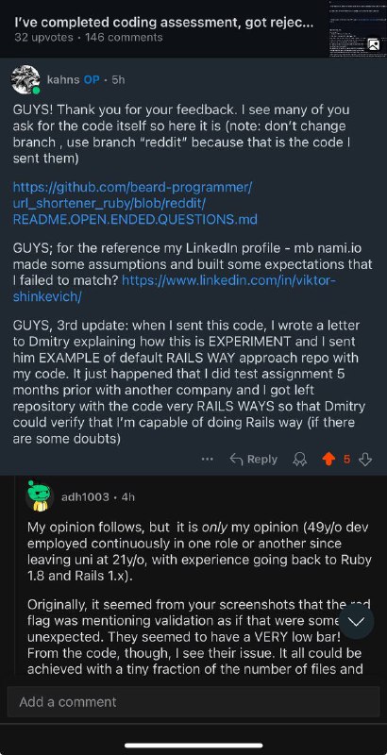Tap the adh1003 snoo avatar
387x755 pixels.
(39, 496)
